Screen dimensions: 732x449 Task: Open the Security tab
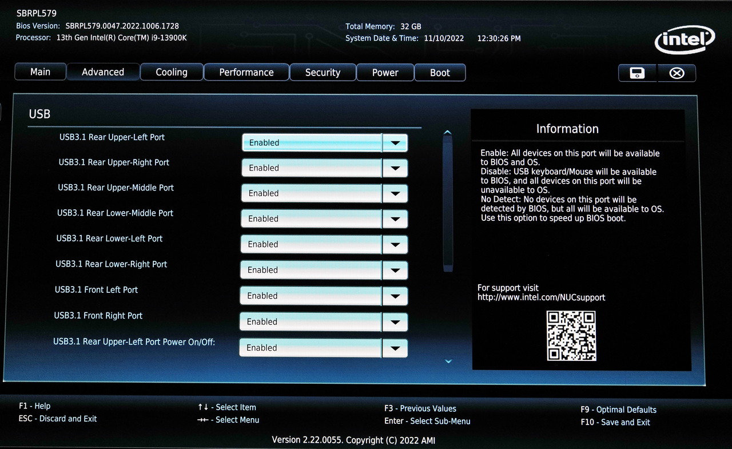pyautogui.click(x=323, y=73)
